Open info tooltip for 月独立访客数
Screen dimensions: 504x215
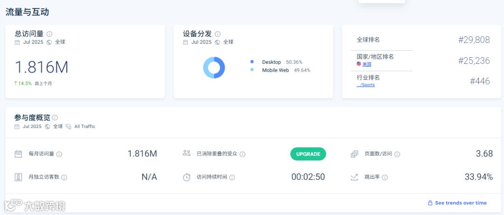(x=64, y=177)
